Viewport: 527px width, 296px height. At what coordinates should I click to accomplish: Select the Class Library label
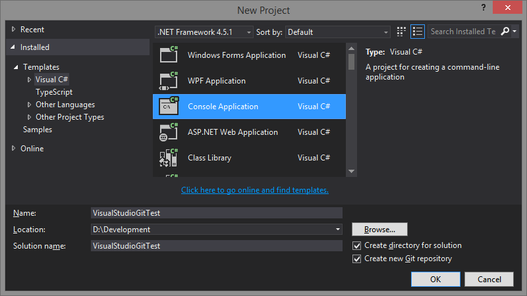[x=209, y=158]
